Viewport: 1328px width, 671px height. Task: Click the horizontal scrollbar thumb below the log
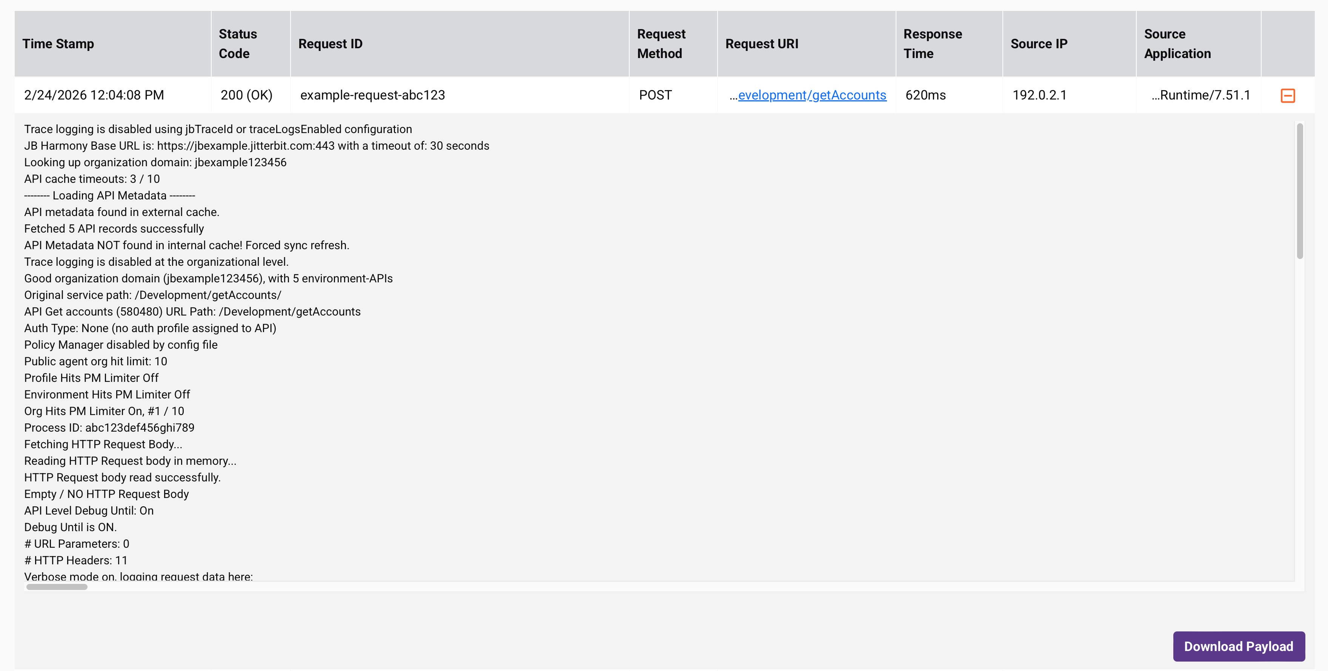57,587
